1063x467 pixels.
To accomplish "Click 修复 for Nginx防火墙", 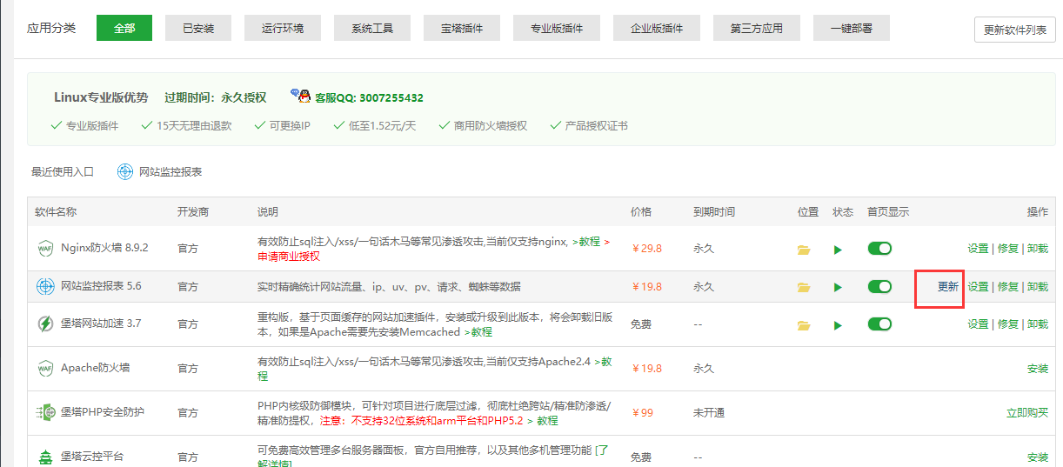I will pos(1007,249).
